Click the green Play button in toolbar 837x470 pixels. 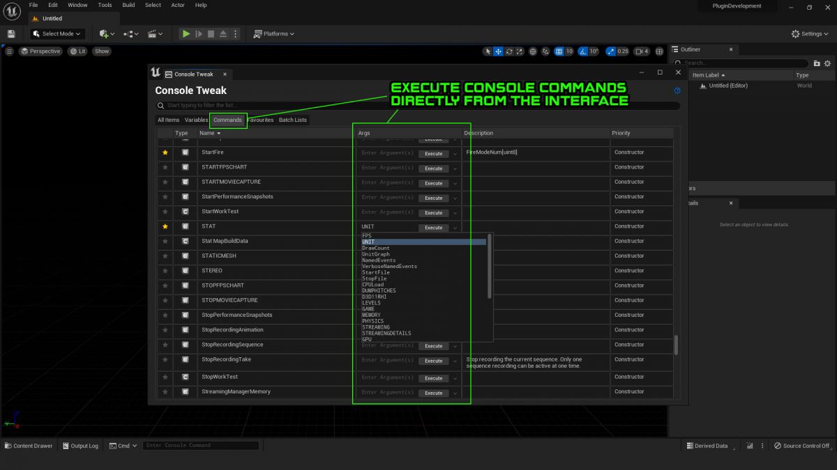[186, 33]
